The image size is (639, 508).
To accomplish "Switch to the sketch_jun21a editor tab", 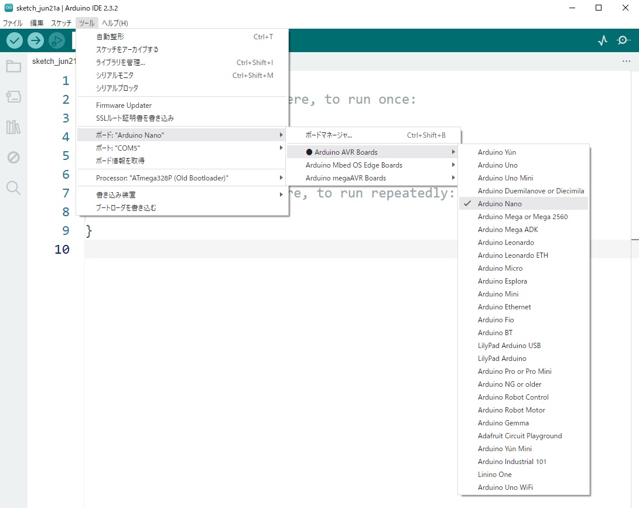I will [54, 61].
